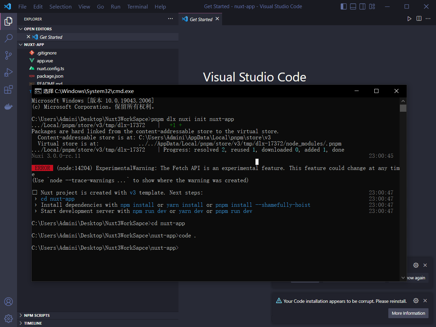Viewport: 436px width, 327px height.
Task: Open the Edit menu
Action: click(x=38, y=6)
